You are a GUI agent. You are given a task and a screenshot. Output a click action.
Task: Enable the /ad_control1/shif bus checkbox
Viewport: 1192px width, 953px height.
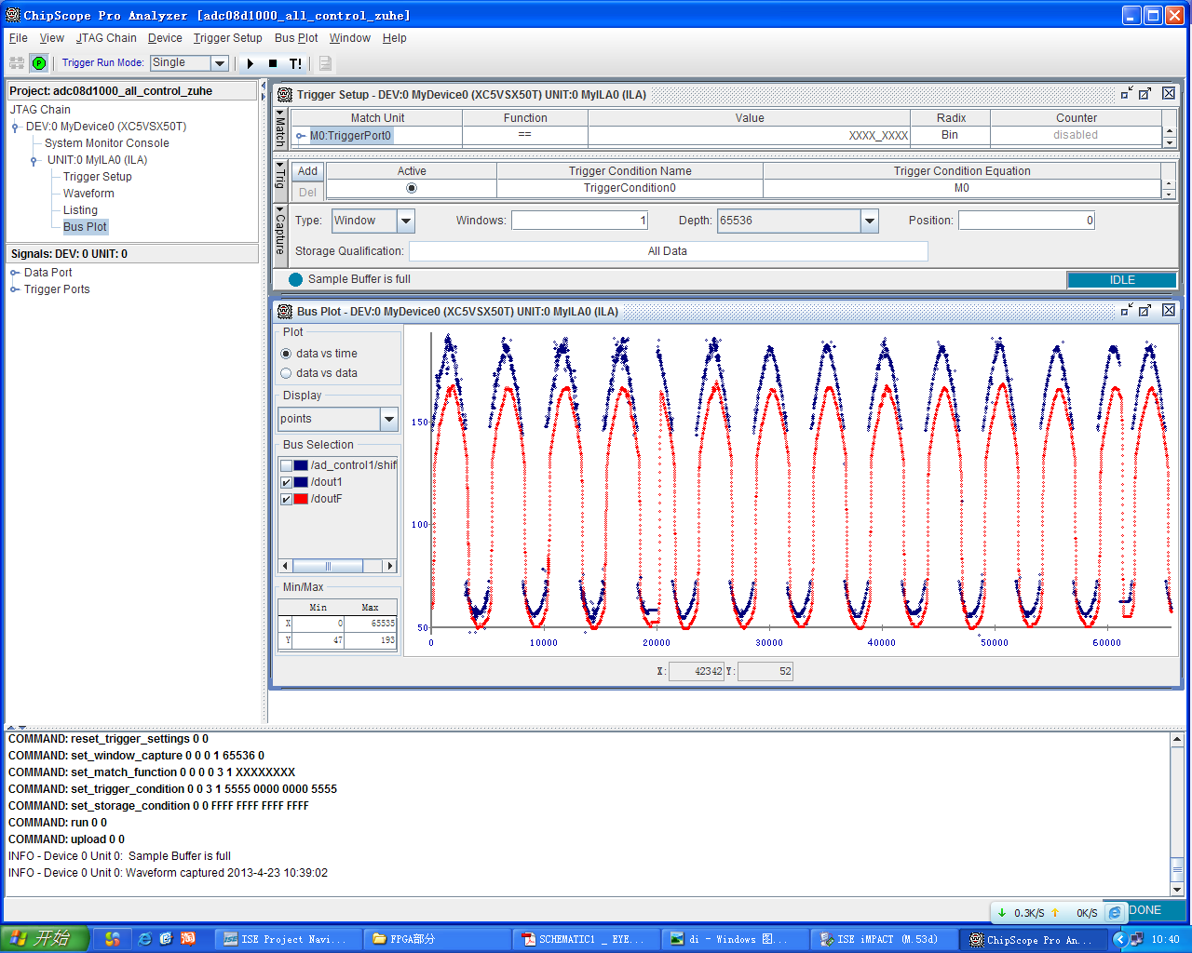(287, 465)
